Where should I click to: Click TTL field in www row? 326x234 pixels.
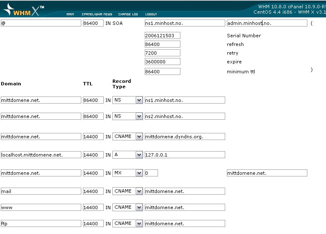click(93, 207)
